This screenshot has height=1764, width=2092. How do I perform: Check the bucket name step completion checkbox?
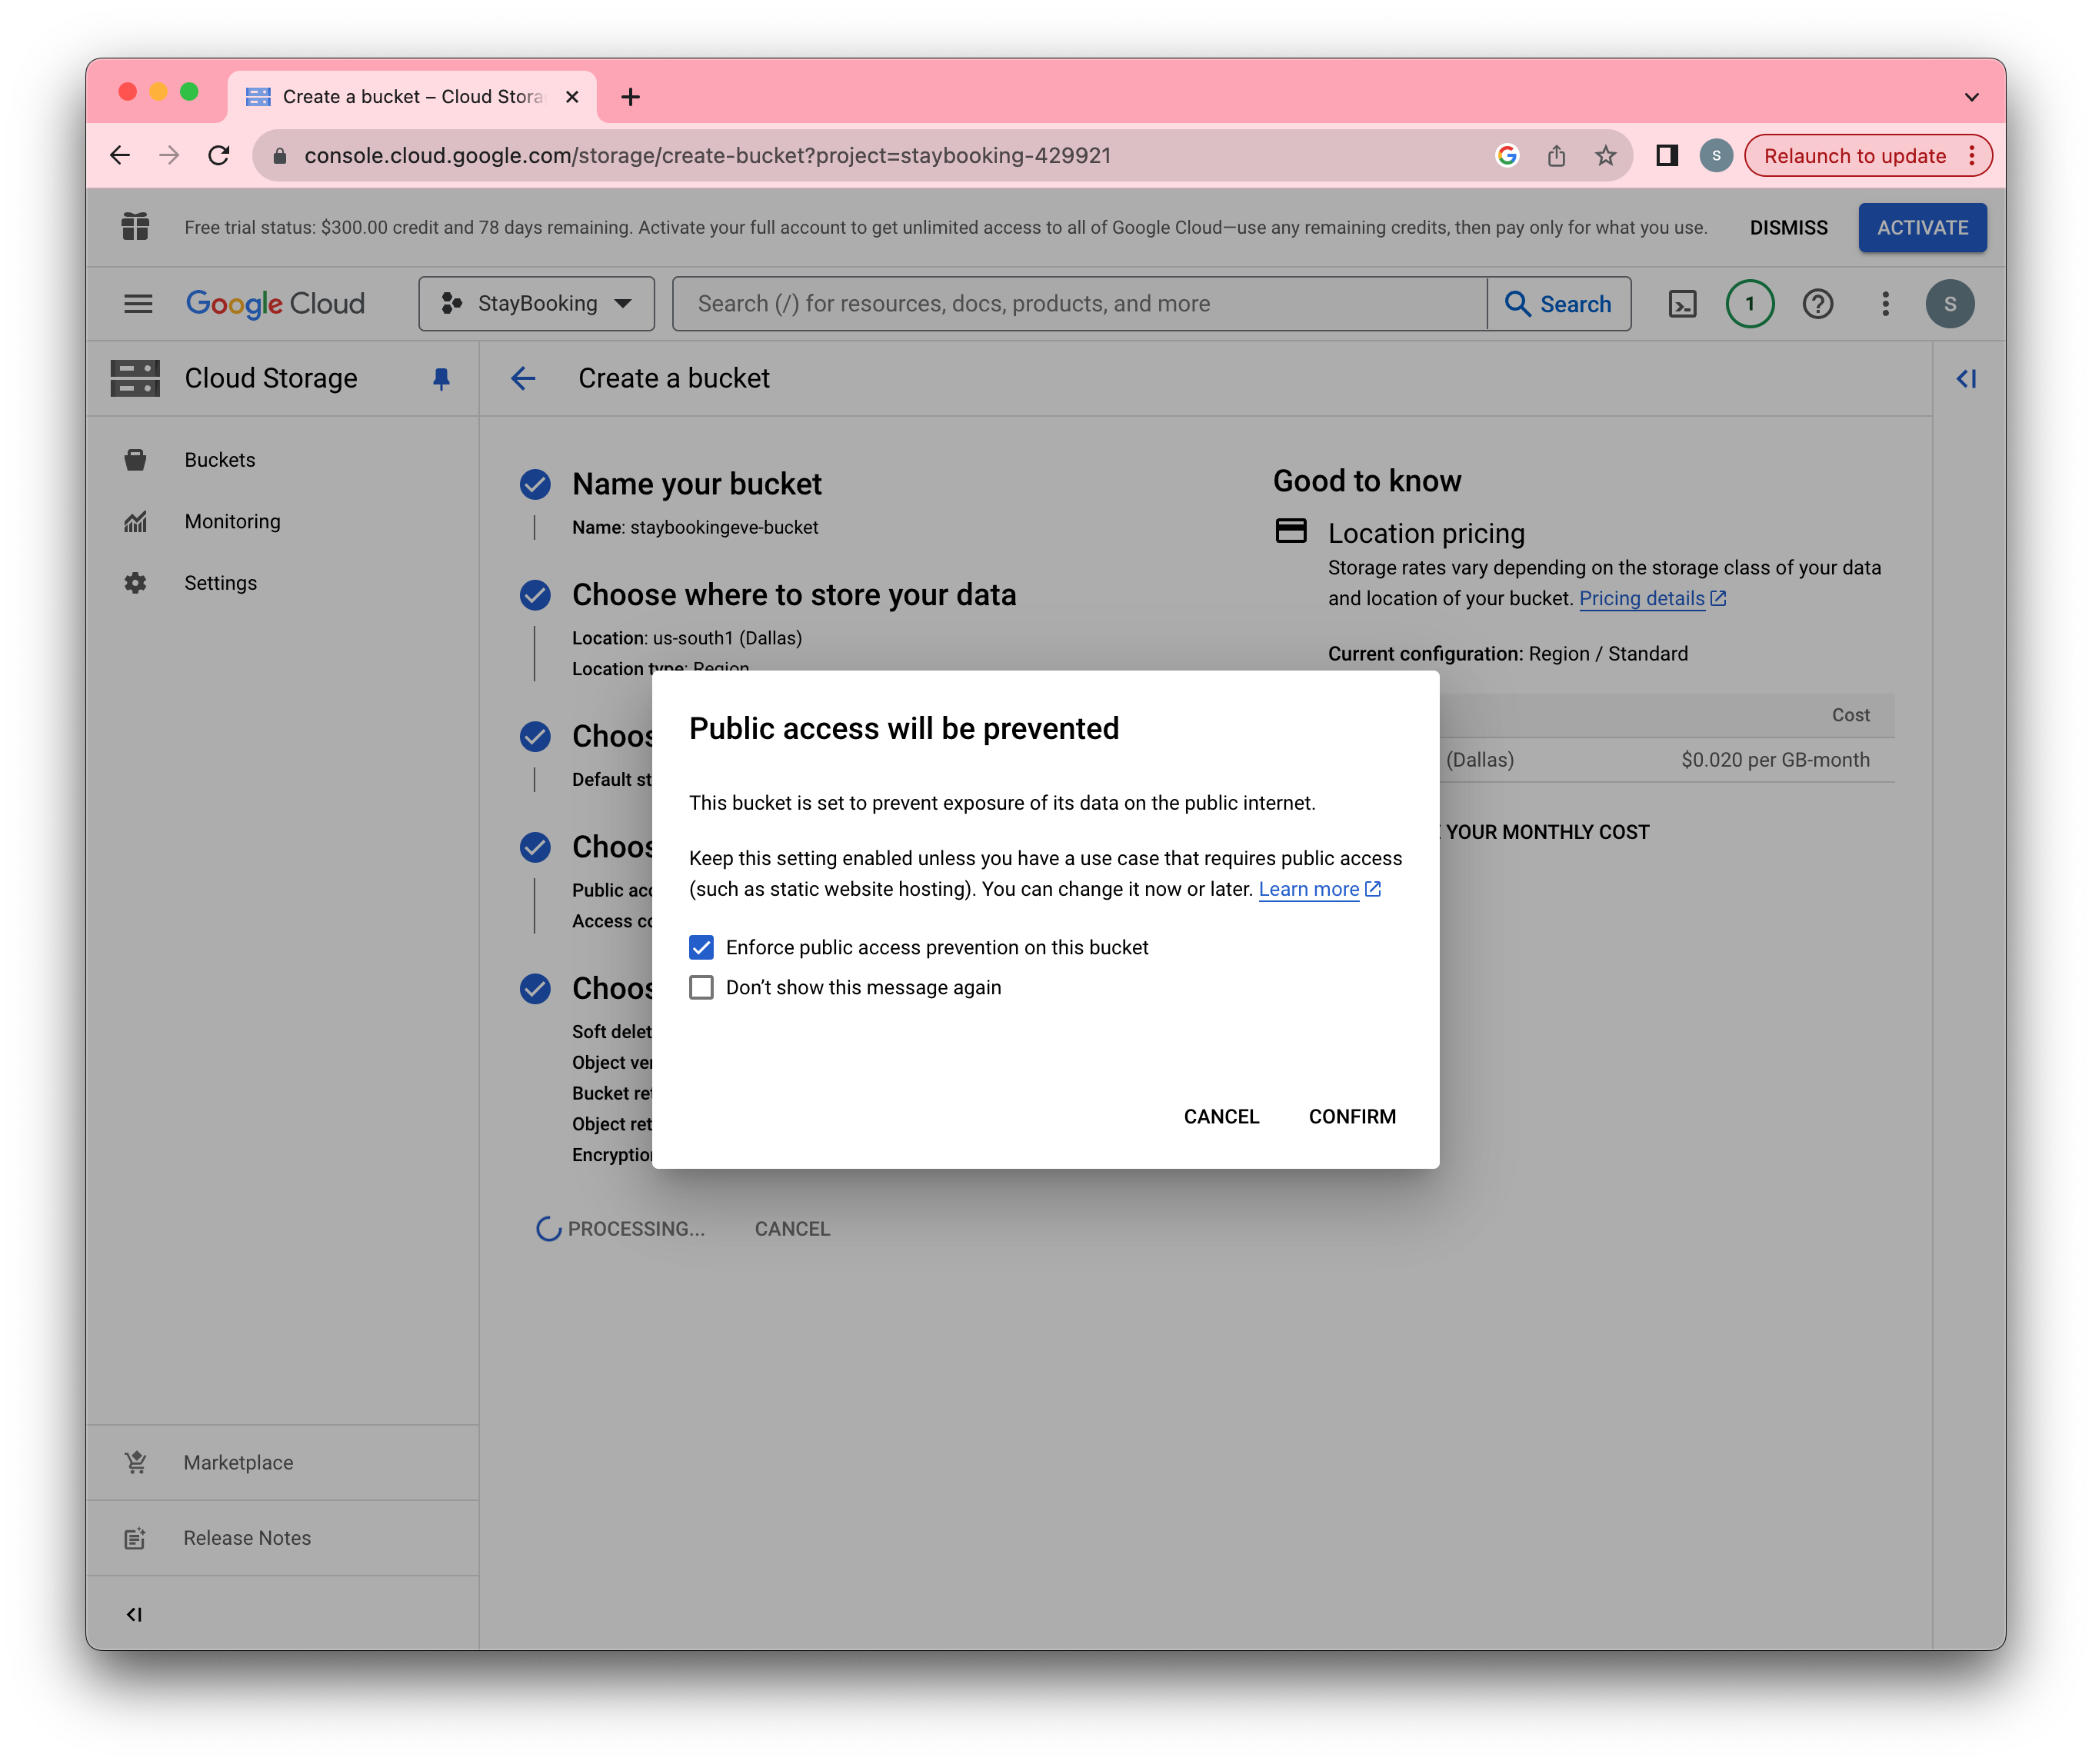tap(536, 483)
